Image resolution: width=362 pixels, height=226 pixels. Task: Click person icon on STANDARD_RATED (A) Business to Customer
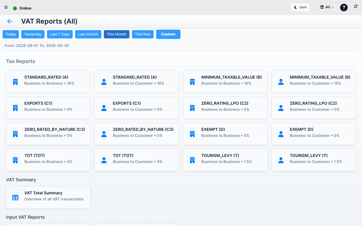point(104,82)
